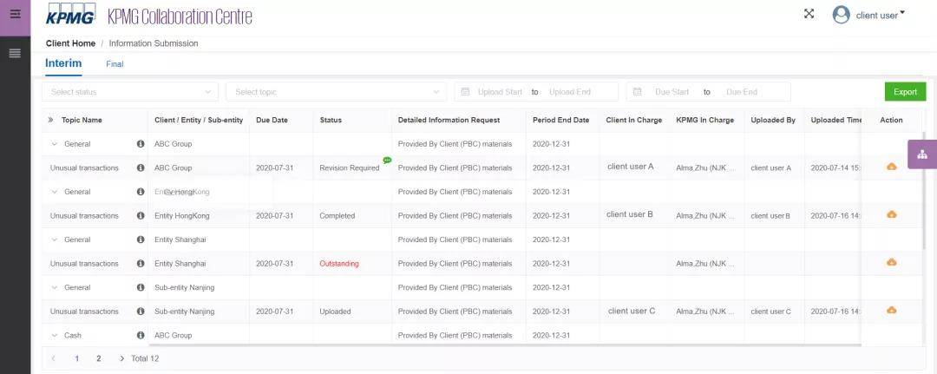Click the client user avatar icon
This screenshot has height=374, width=937.
841,15
